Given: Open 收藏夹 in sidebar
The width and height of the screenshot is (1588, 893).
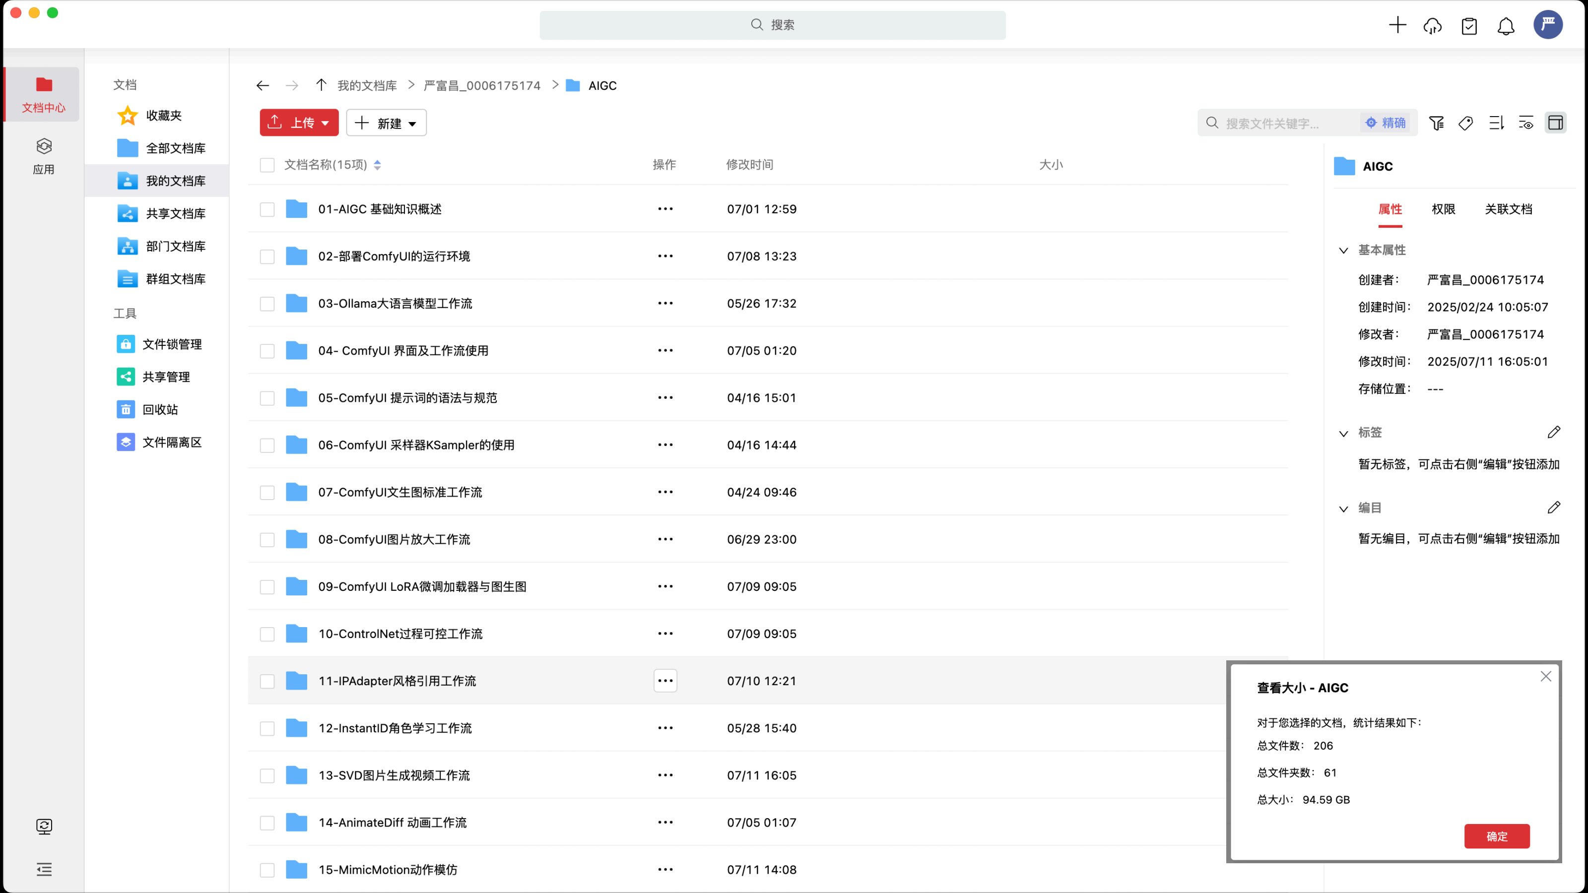Looking at the screenshot, I should pos(150,115).
